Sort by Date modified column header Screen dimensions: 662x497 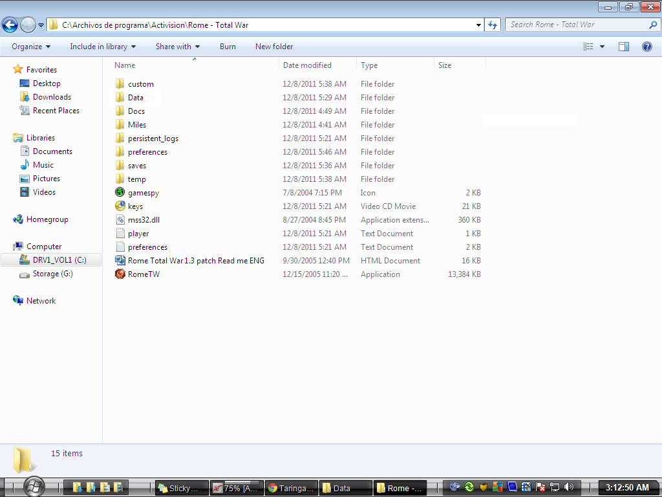pos(307,65)
